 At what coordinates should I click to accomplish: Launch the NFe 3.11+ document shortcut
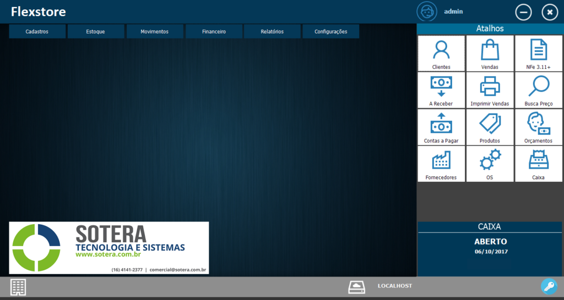click(x=538, y=53)
